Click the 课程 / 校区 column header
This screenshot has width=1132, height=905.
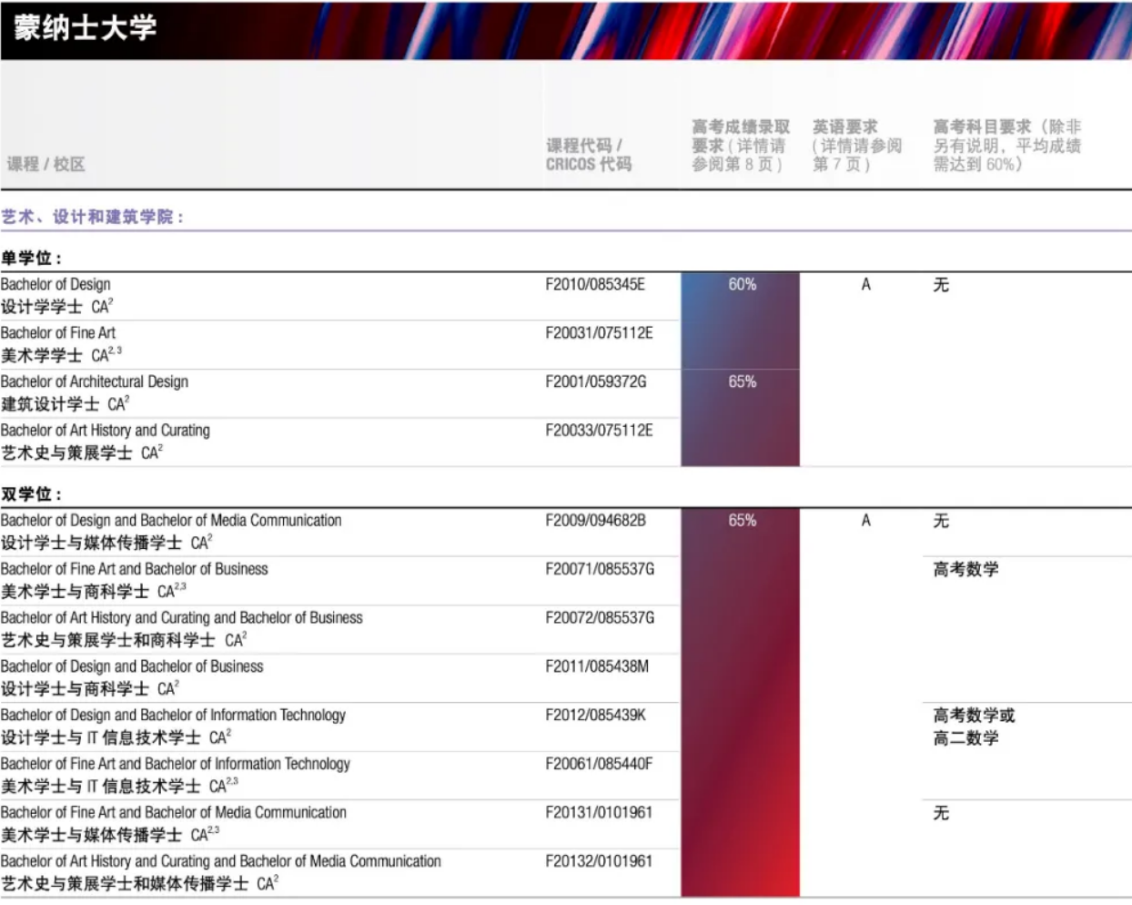[45, 164]
